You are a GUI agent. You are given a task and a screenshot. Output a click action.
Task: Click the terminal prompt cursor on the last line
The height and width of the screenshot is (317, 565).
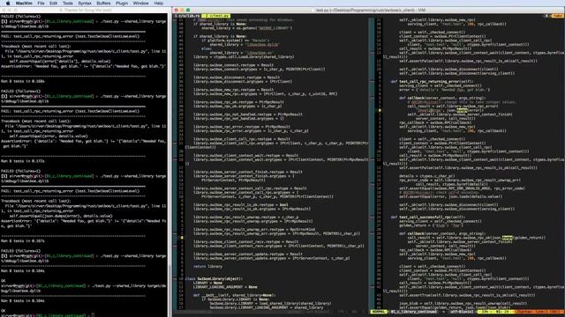tap(93, 315)
